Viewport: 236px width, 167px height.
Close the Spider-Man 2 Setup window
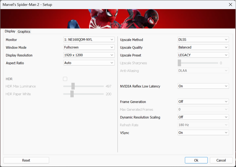[230, 5]
